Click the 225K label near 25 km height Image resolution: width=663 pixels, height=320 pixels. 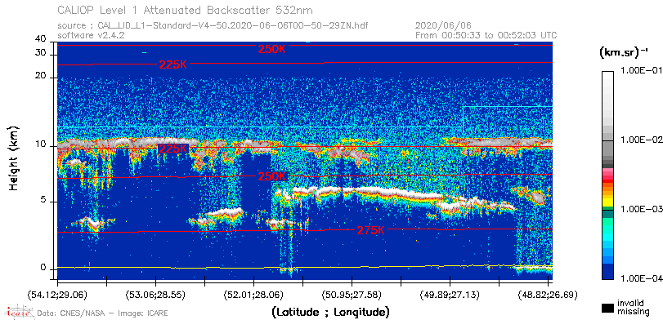(x=172, y=64)
